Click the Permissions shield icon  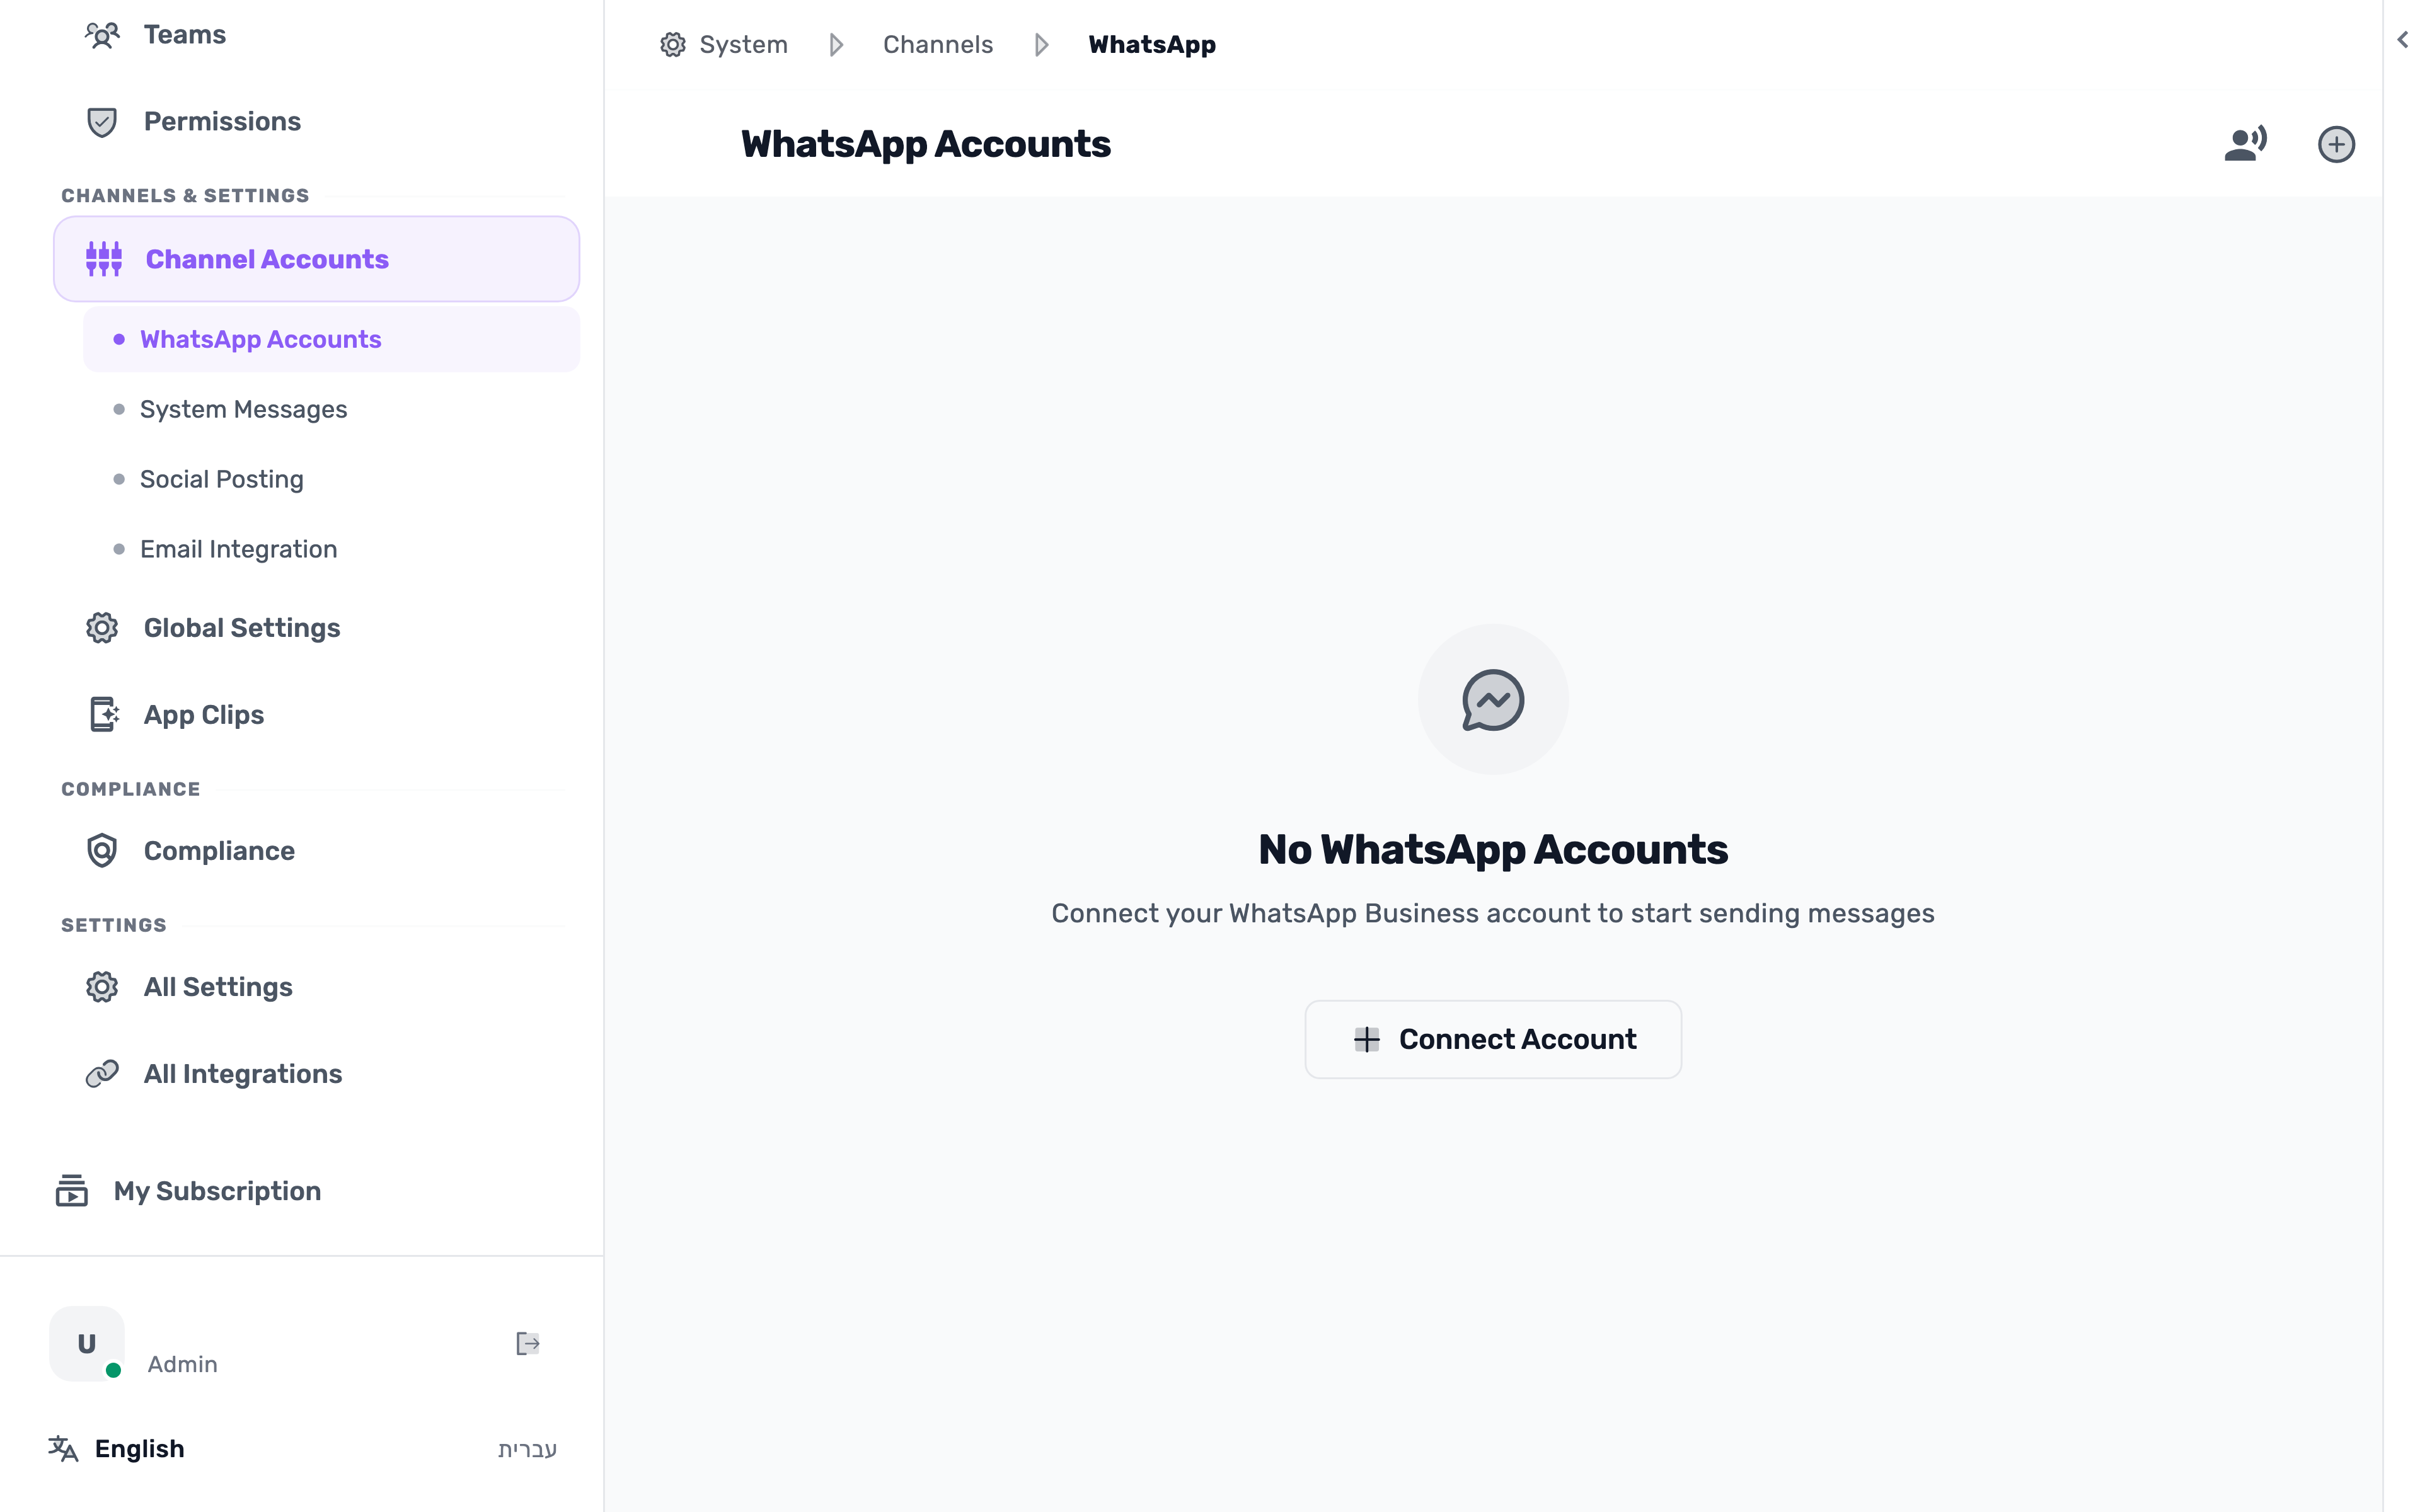coord(102,122)
